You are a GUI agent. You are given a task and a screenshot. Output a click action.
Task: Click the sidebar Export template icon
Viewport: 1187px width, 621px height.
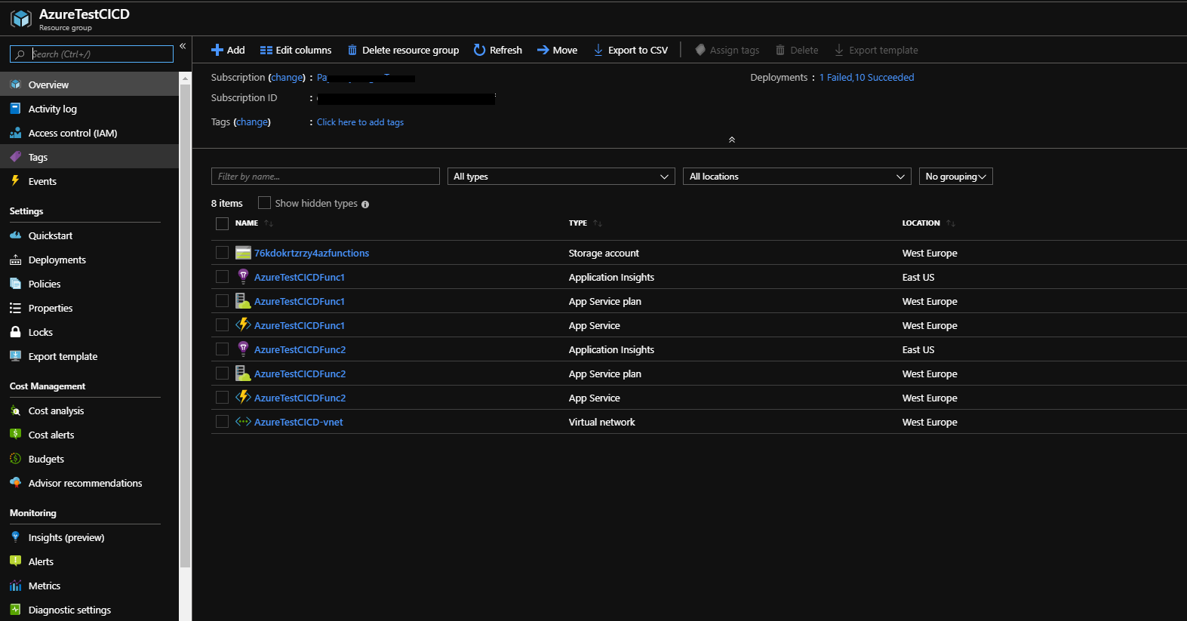[x=15, y=356]
